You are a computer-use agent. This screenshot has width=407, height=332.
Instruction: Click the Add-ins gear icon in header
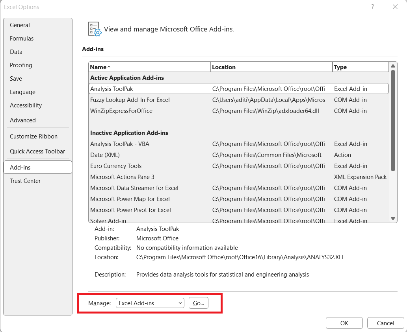(x=95, y=29)
